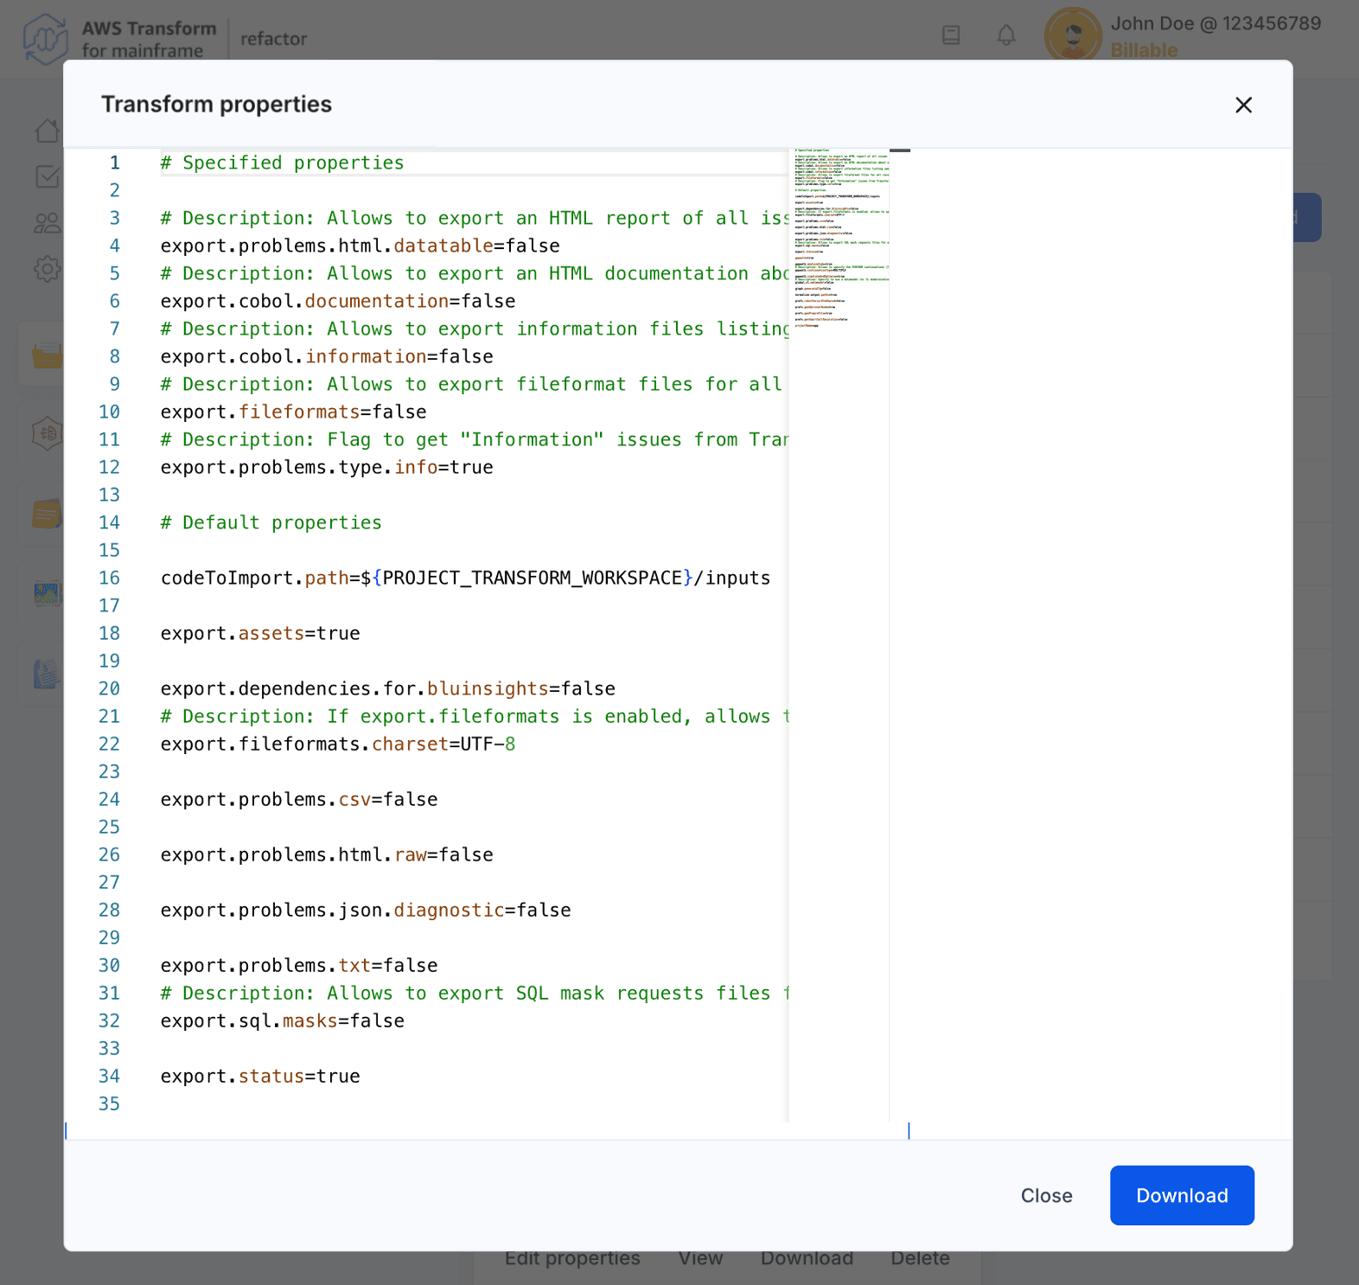
Task: Place cursor on export.cobol.documentation=false line
Action: (x=337, y=301)
